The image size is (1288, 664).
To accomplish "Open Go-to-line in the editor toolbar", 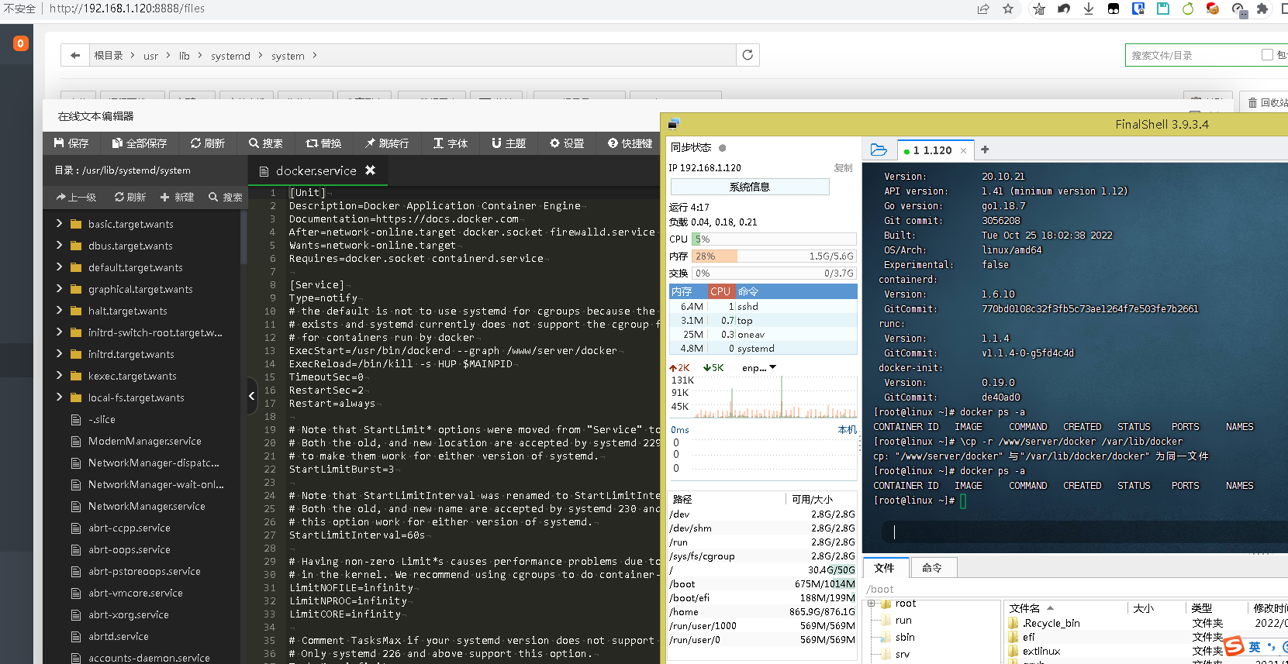I will coord(387,143).
